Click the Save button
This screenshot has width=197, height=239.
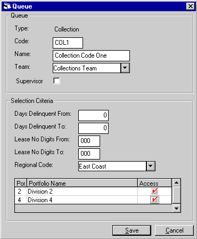(132, 230)
